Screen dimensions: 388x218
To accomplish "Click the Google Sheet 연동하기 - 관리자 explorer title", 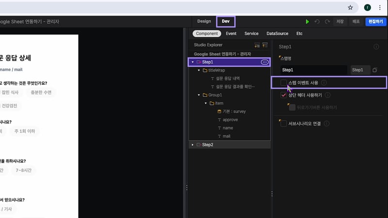I will coord(222,54).
